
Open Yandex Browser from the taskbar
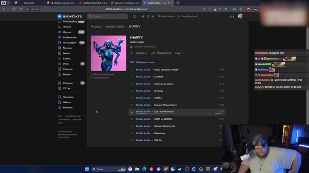click(130, 169)
